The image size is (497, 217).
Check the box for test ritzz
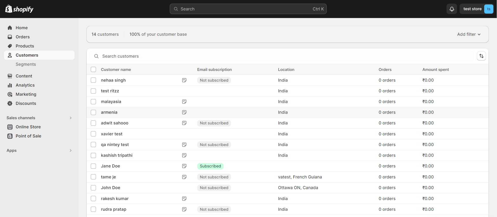coord(93,91)
